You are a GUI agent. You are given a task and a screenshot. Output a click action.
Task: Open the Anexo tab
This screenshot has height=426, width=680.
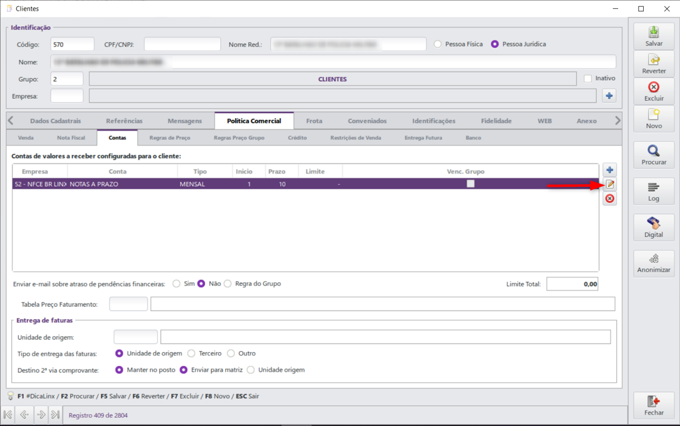point(586,121)
